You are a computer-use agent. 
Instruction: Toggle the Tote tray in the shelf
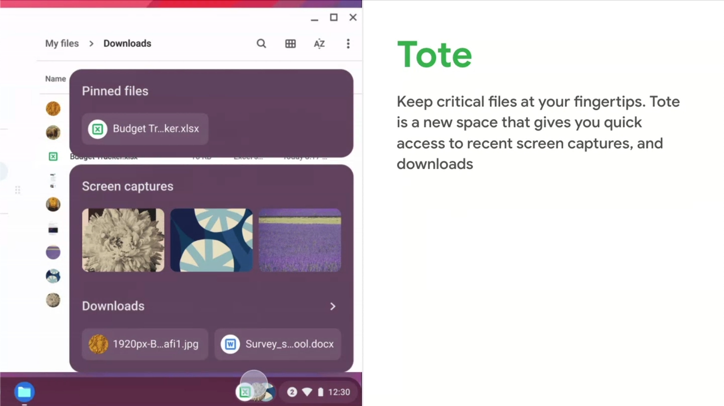pos(255,391)
